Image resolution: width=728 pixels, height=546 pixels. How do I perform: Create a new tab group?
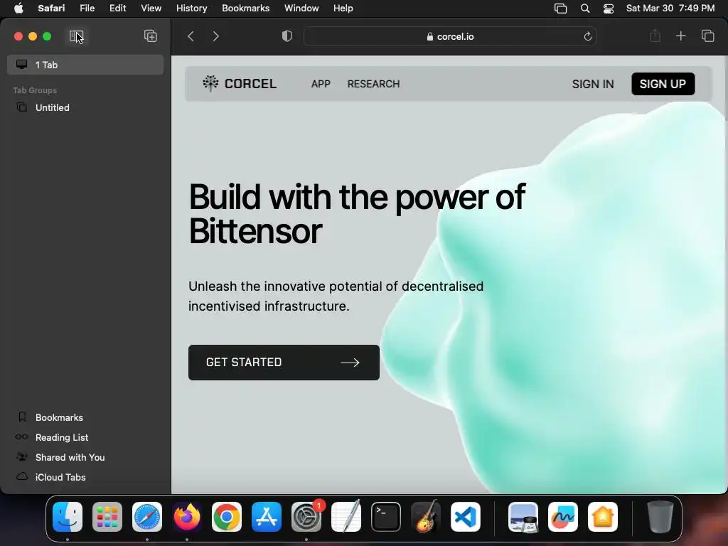151,36
